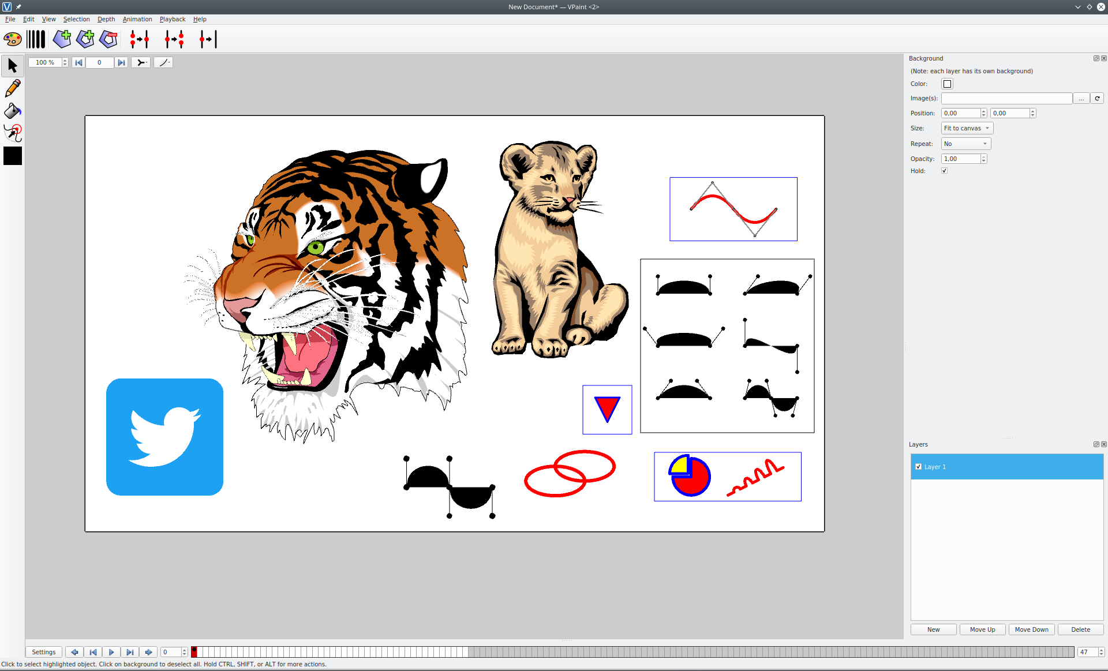Open the Selection menu
Screen dimensions: 1108x671
(x=76, y=19)
